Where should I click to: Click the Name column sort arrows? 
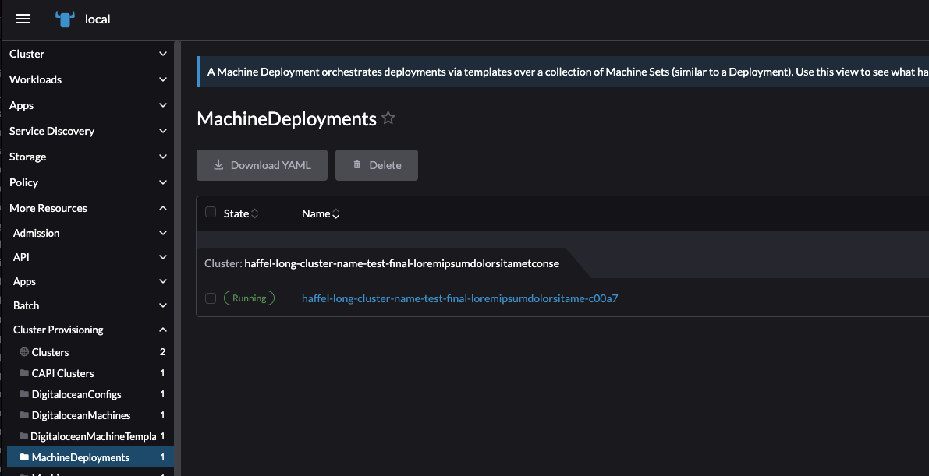click(336, 213)
